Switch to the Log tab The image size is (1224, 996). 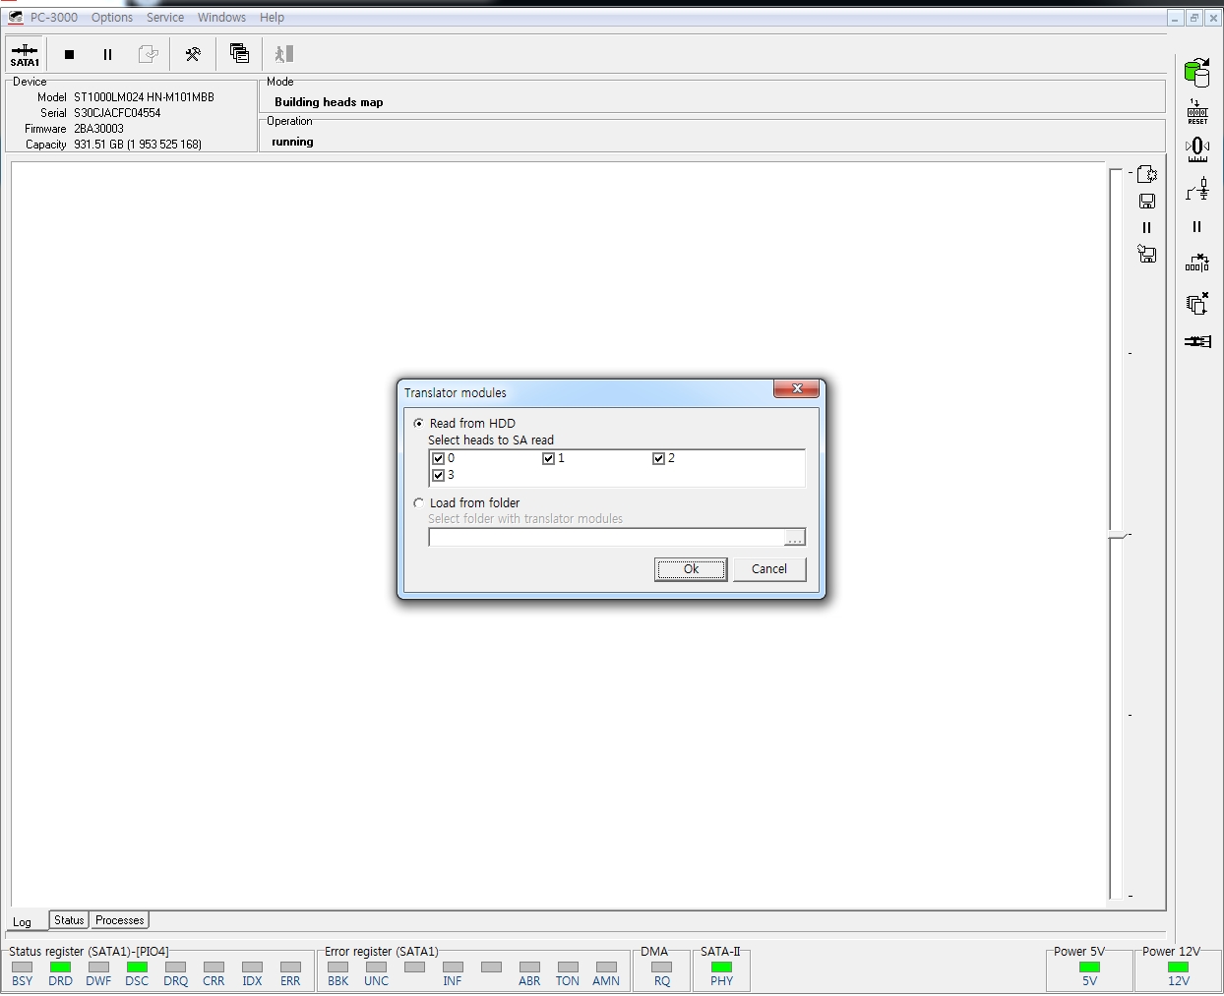click(22, 922)
